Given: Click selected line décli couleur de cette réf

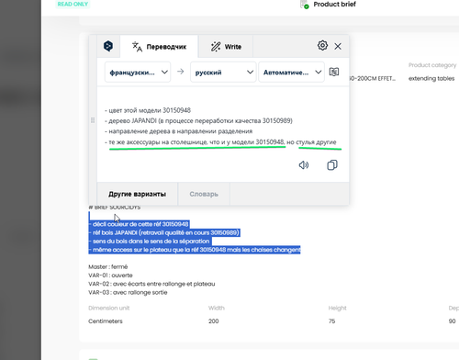Looking at the screenshot, I should [x=140, y=224].
